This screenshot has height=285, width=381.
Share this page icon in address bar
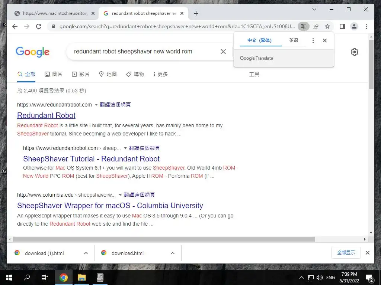point(316,26)
